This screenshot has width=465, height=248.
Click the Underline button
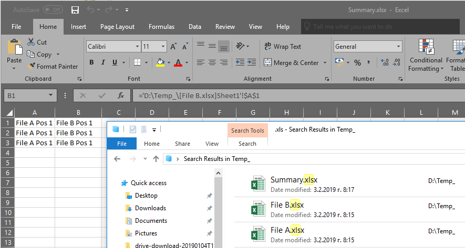115,63
